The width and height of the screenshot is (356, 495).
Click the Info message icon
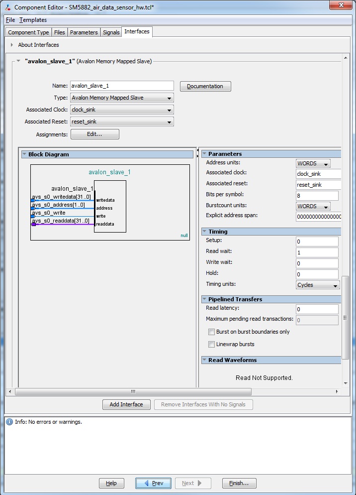[9, 422]
